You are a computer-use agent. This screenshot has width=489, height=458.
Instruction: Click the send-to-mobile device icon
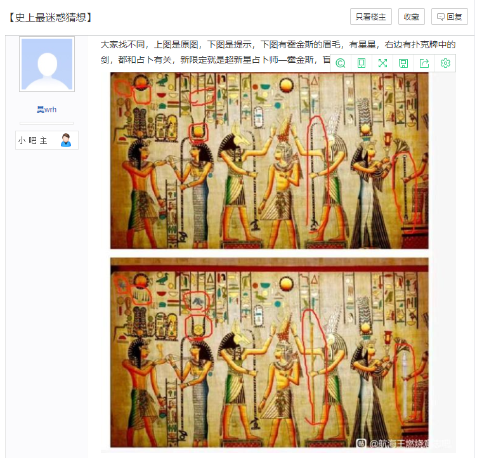coord(362,63)
